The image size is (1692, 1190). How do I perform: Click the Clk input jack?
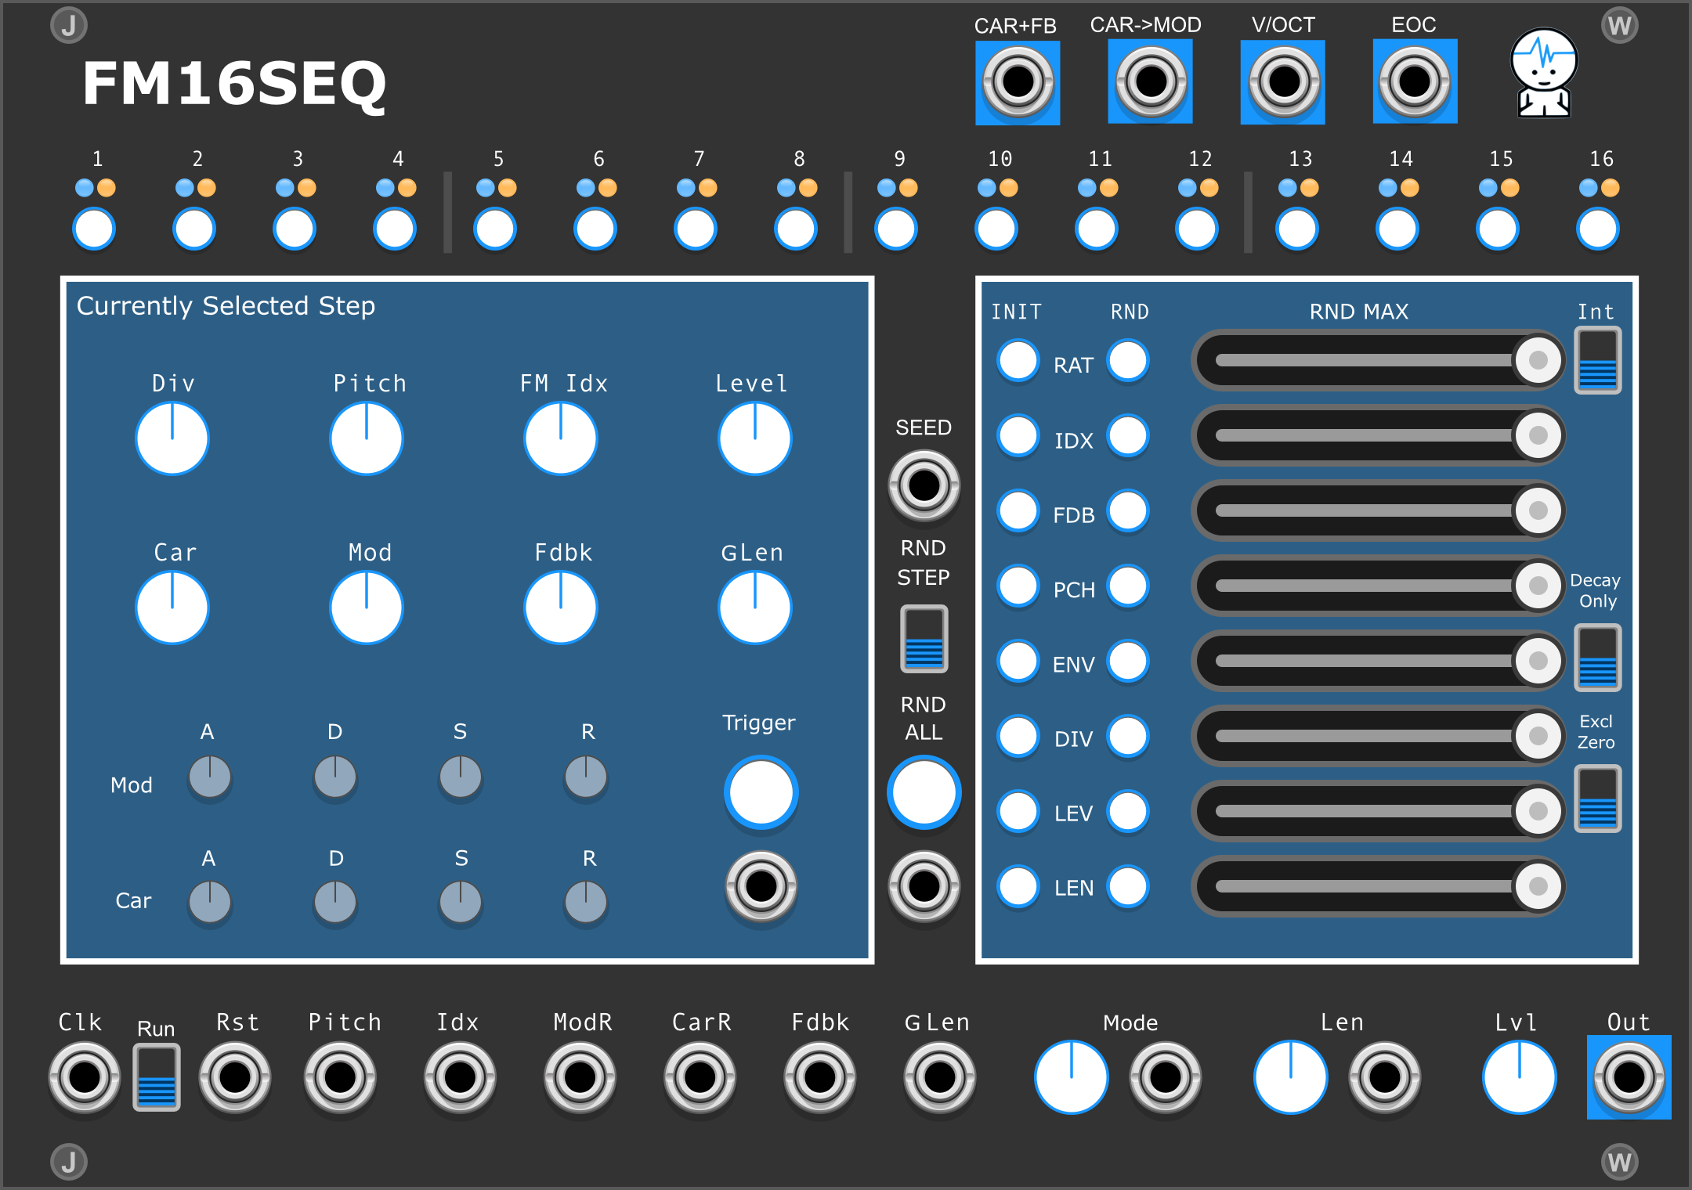85,1077
